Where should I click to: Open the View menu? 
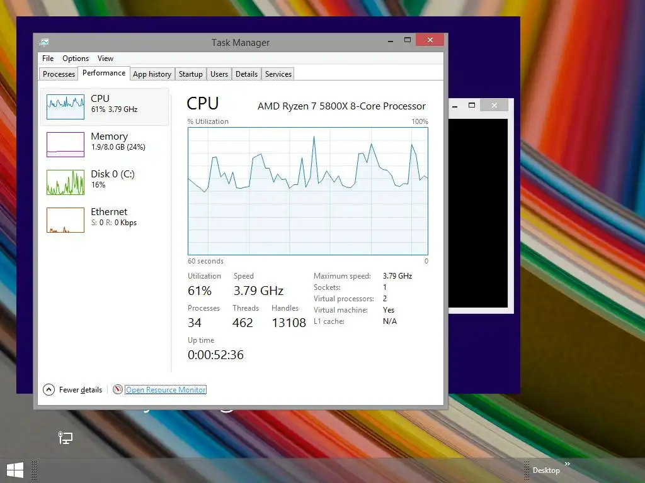tap(105, 58)
